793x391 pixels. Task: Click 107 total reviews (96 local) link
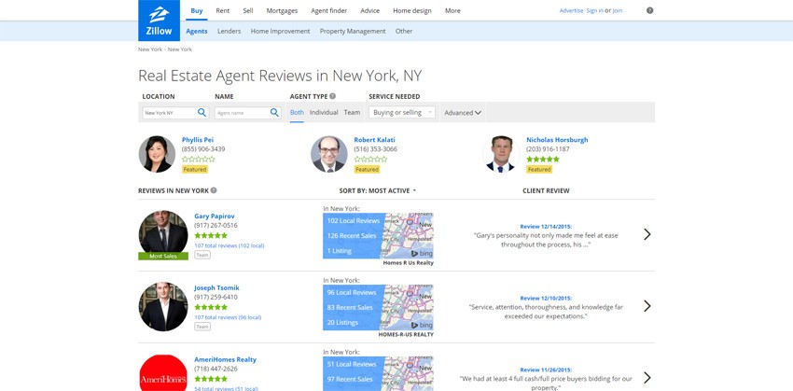click(x=228, y=317)
